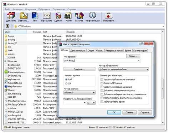Click the dialog Справка button
Screen dimensions: 169x133
(145, 112)
